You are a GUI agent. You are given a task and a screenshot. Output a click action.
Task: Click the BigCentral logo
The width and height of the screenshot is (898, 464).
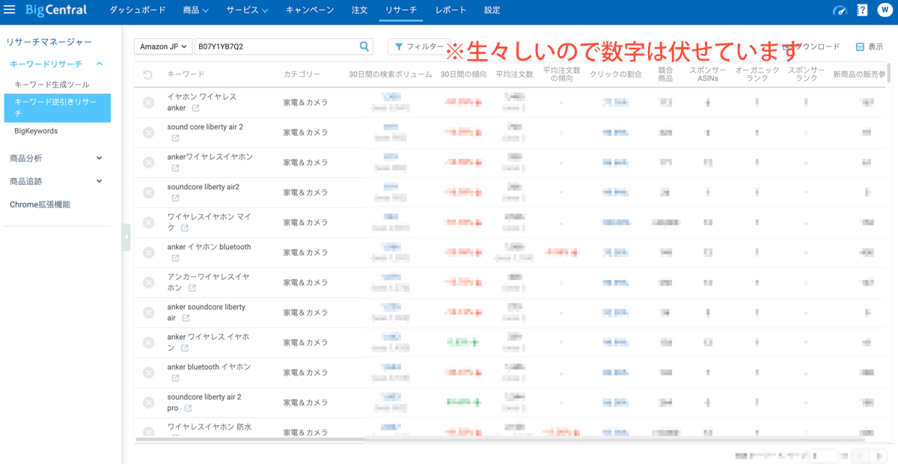pyautogui.click(x=56, y=10)
